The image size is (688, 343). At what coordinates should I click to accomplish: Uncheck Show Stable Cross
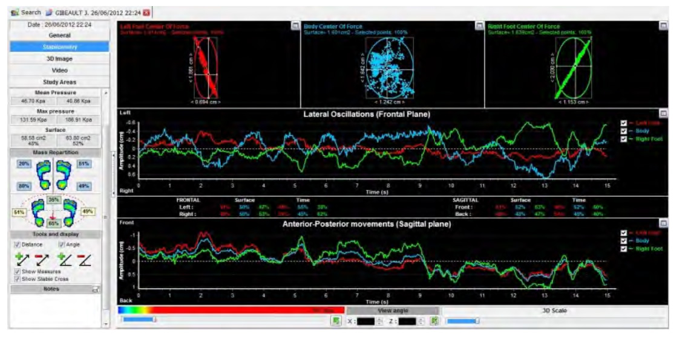(18, 278)
